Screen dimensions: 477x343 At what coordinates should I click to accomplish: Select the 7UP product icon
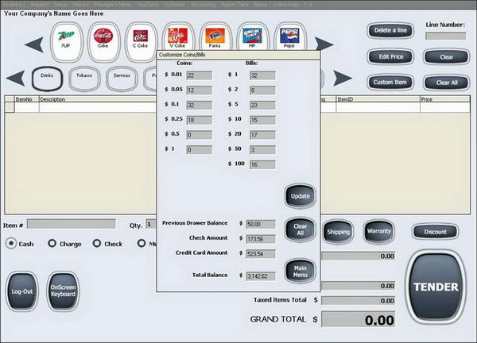66,42
